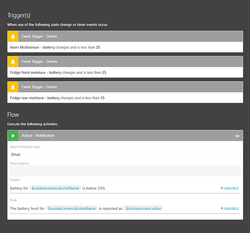The image size is (250, 233).
Task: Click bell icon of Fridge rear moisture trigger
Action: click(x=13, y=87)
